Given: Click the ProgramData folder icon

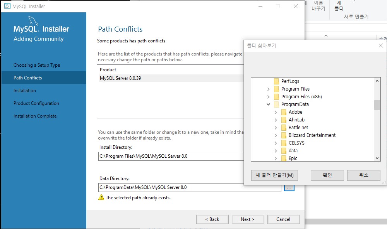Looking at the screenshot, I should [276, 104].
